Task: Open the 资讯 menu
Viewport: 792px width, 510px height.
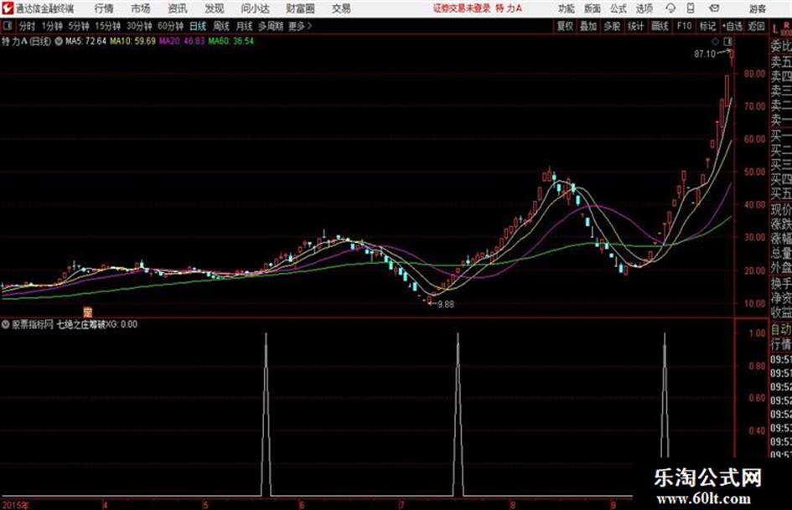Action: tap(178, 8)
